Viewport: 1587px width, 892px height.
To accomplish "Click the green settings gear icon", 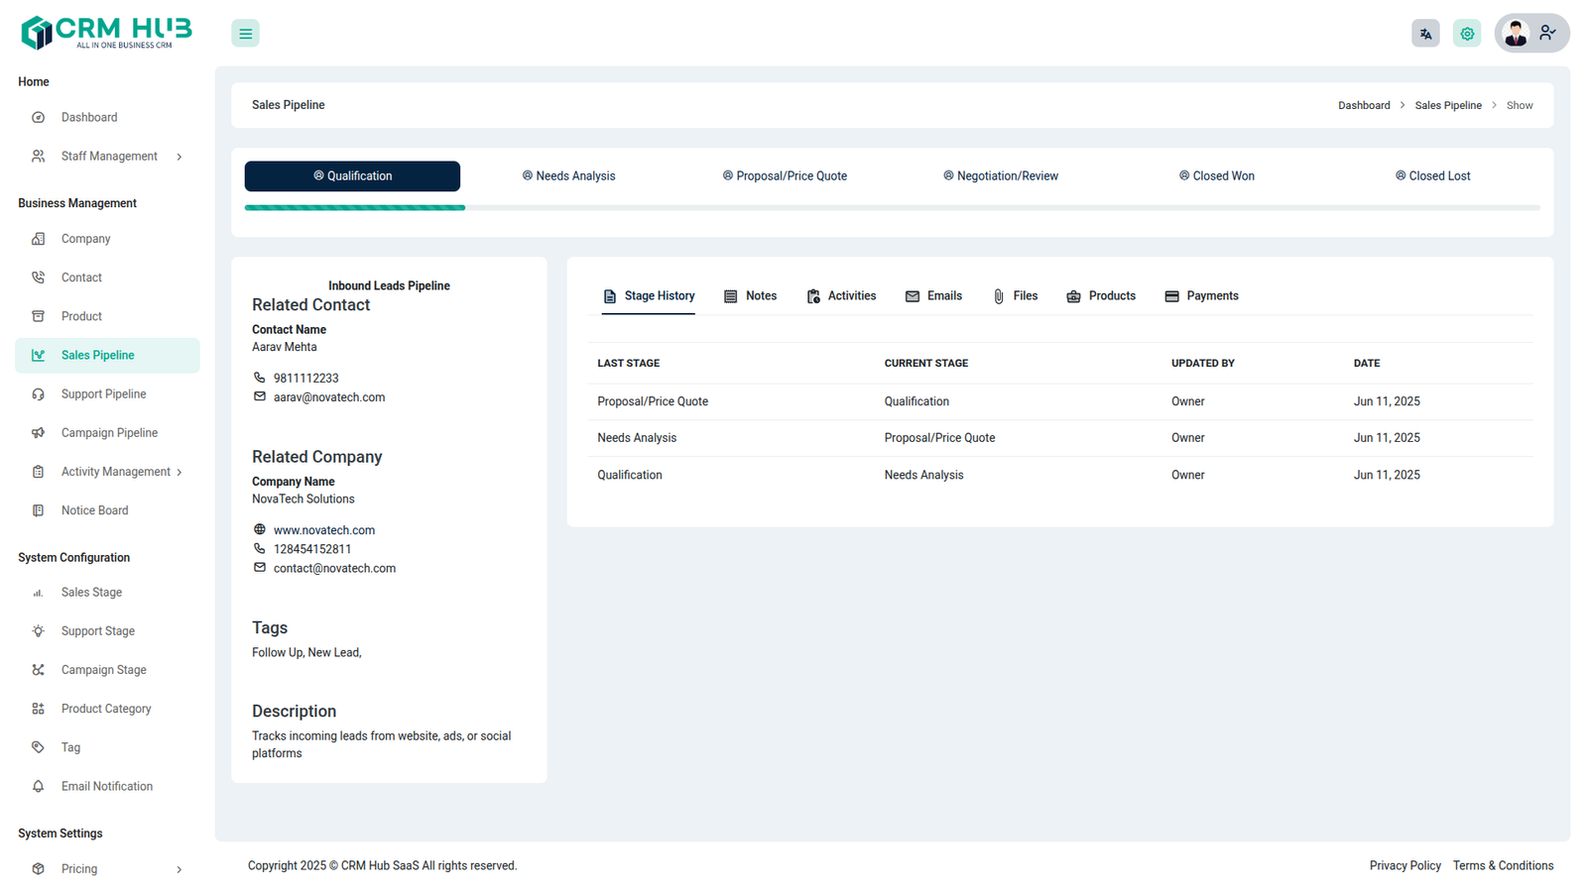I will [1467, 34].
